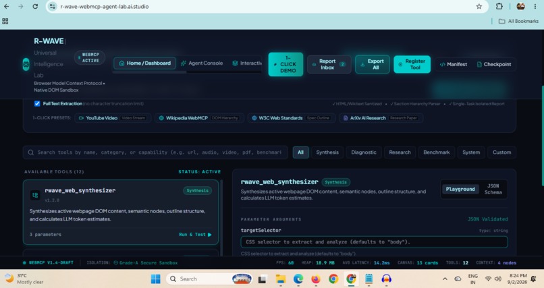Click Export All button
Image resolution: width=544 pixels, height=288 pixels.
[373, 64]
